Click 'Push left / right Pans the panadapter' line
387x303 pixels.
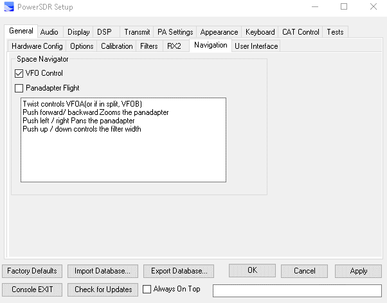(x=78, y=121)
